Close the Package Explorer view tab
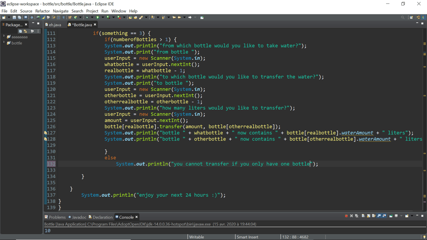The width and height of the screenshot is (427, 240). (x=26, y=24)
